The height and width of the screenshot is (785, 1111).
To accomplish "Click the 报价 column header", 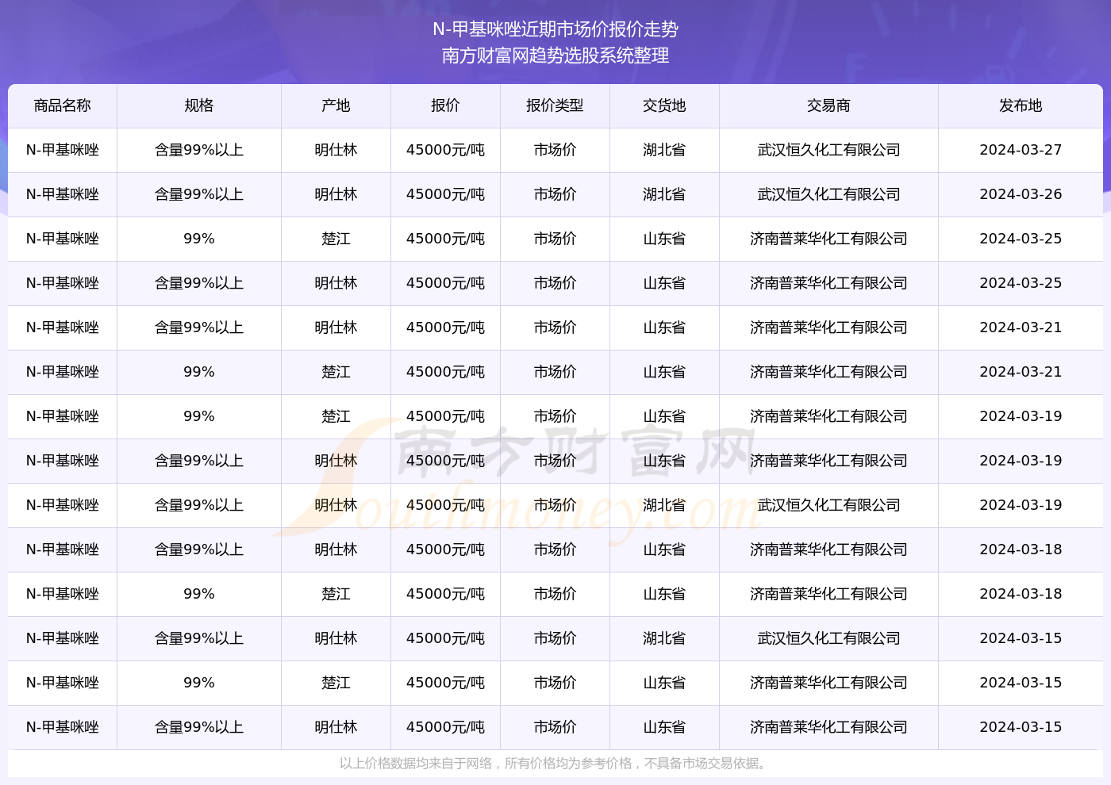I will pos(444,105).
